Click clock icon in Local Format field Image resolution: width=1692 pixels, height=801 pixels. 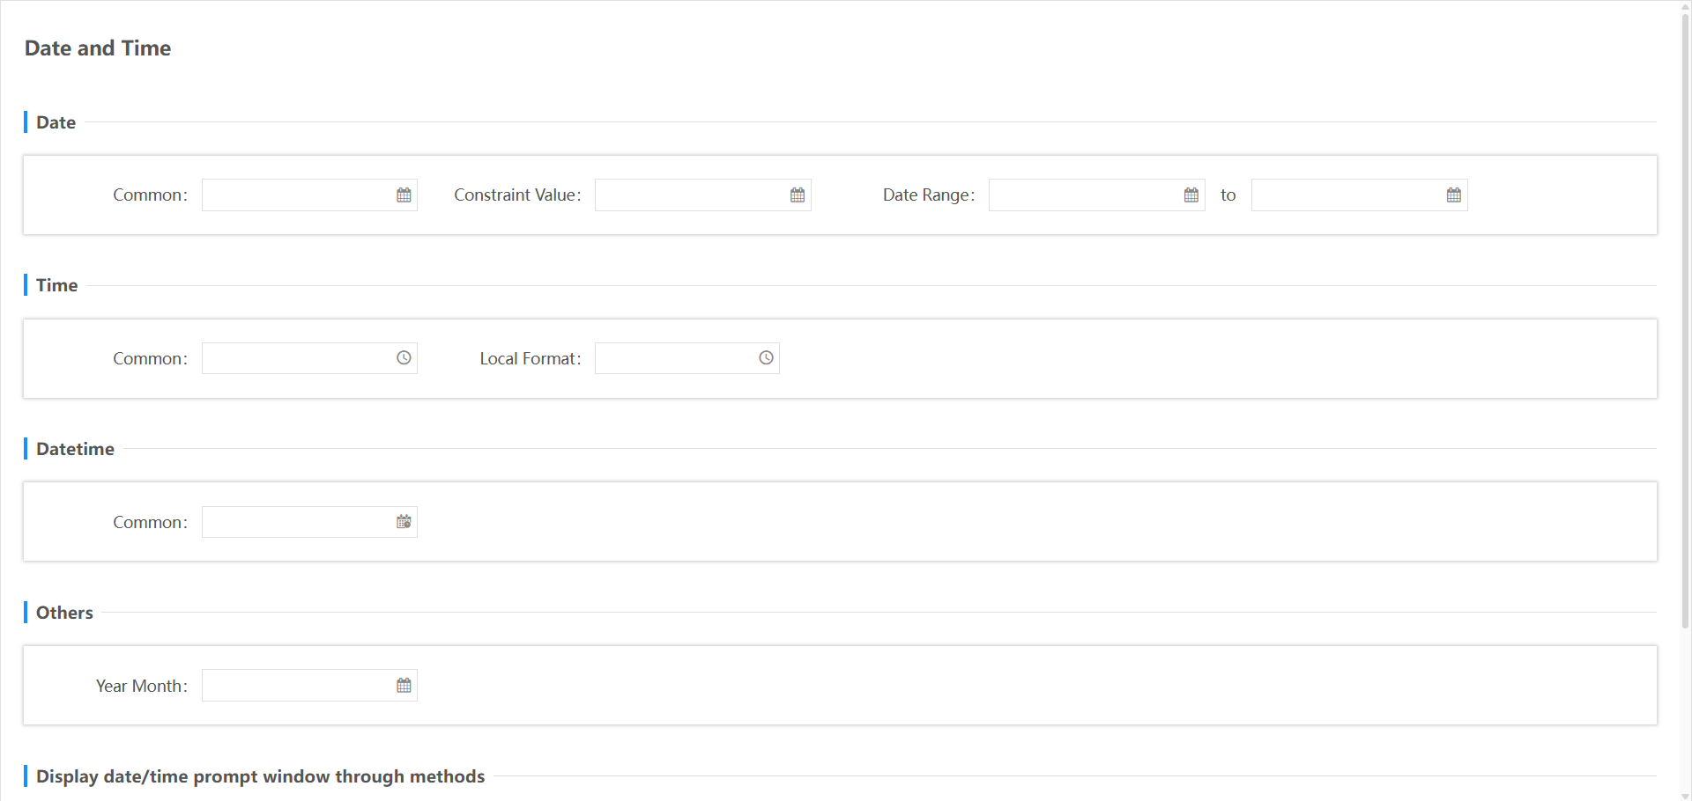[x=767, y=358]
